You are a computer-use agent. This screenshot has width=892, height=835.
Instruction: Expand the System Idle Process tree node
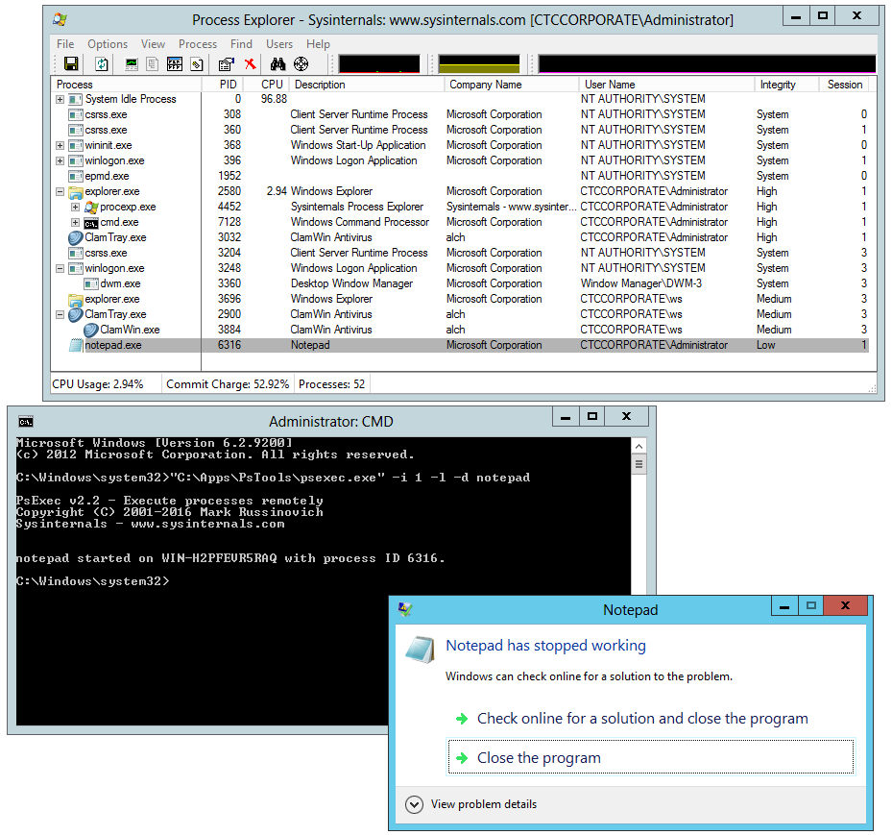click(x=60, y=100)
